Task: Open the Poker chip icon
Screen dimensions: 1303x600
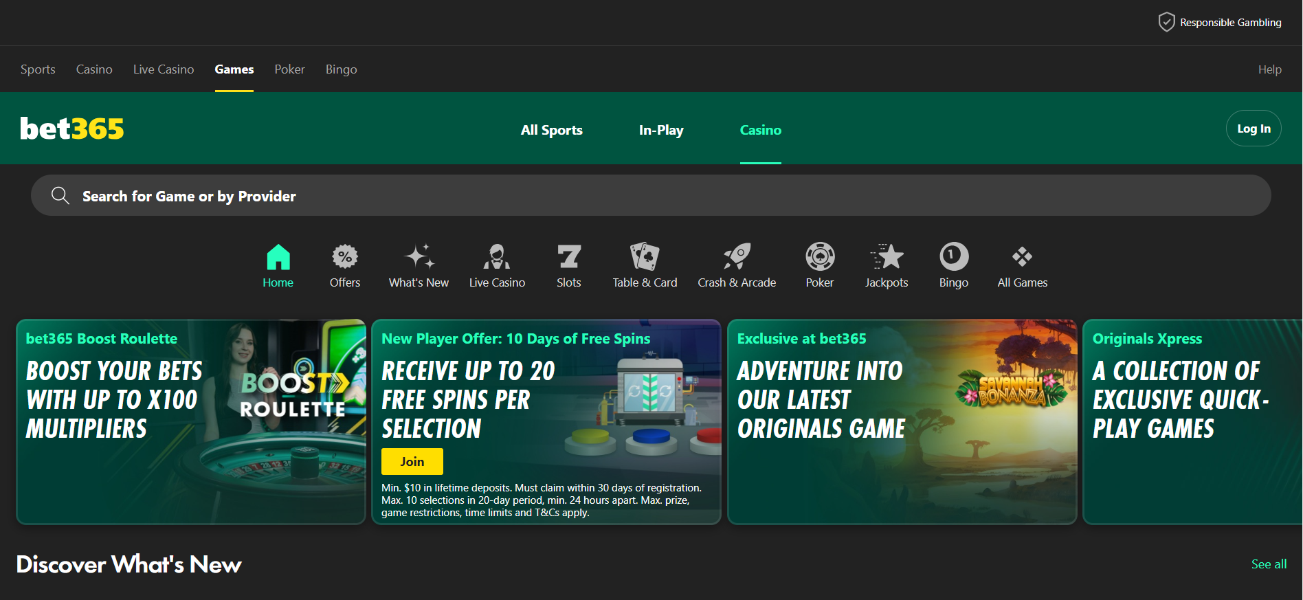Action: pos(820,258)
